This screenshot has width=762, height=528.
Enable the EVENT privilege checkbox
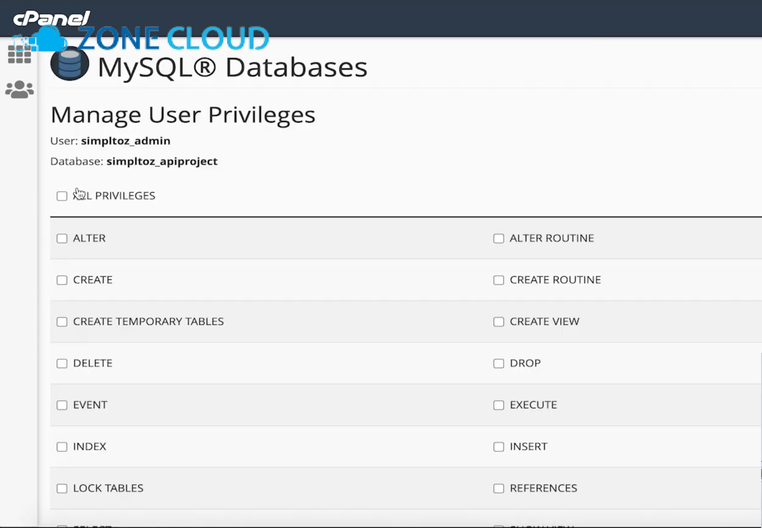[x=62, y=405]
